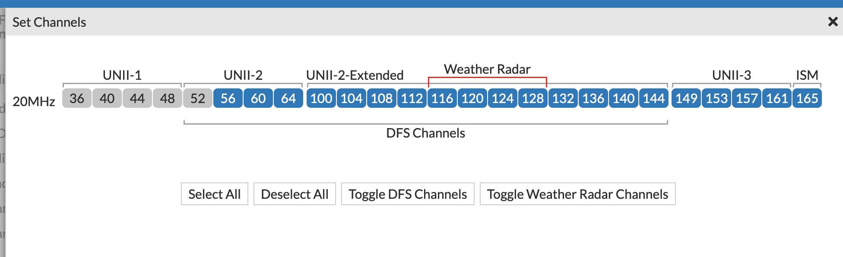
Task: Disable Weather Radar channel 128
Action: (532, 98)
